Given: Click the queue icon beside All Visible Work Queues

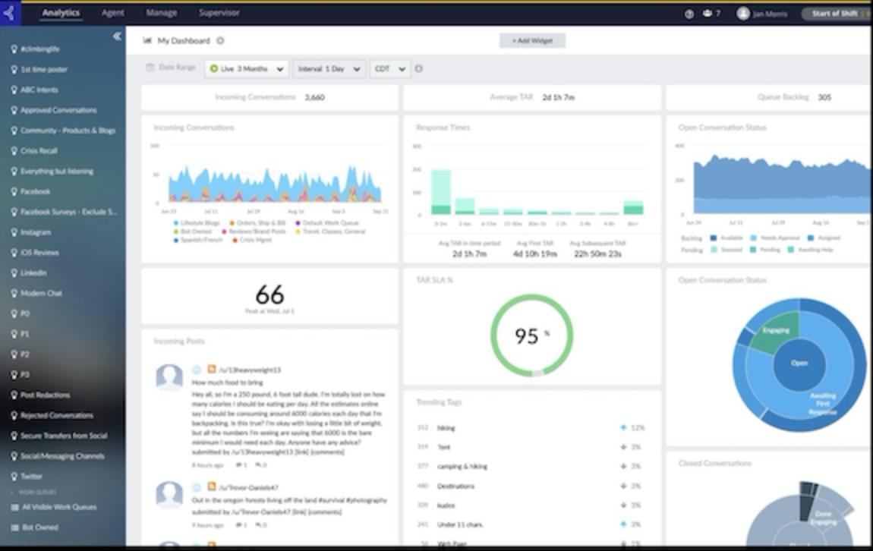Looking at the screenshot, I should (14, 507).
